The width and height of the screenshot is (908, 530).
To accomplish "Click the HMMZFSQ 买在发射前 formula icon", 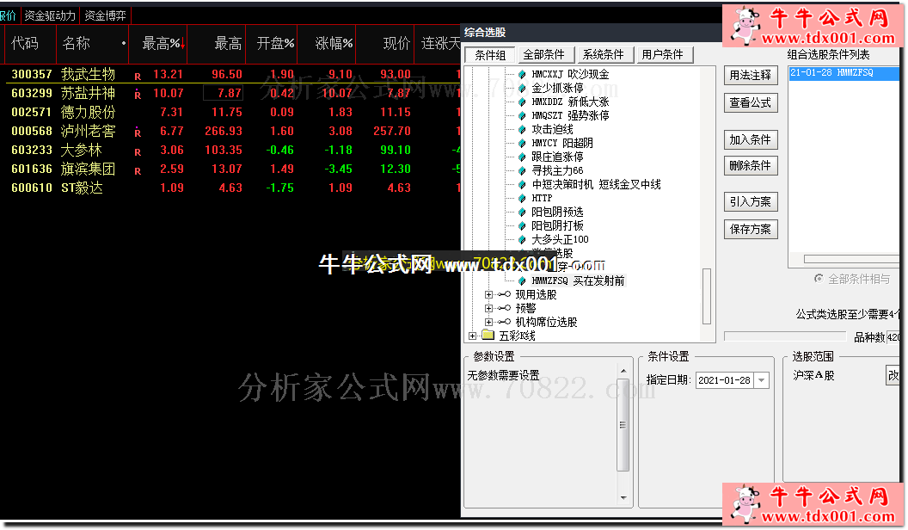I will click(x=522, y=281).
